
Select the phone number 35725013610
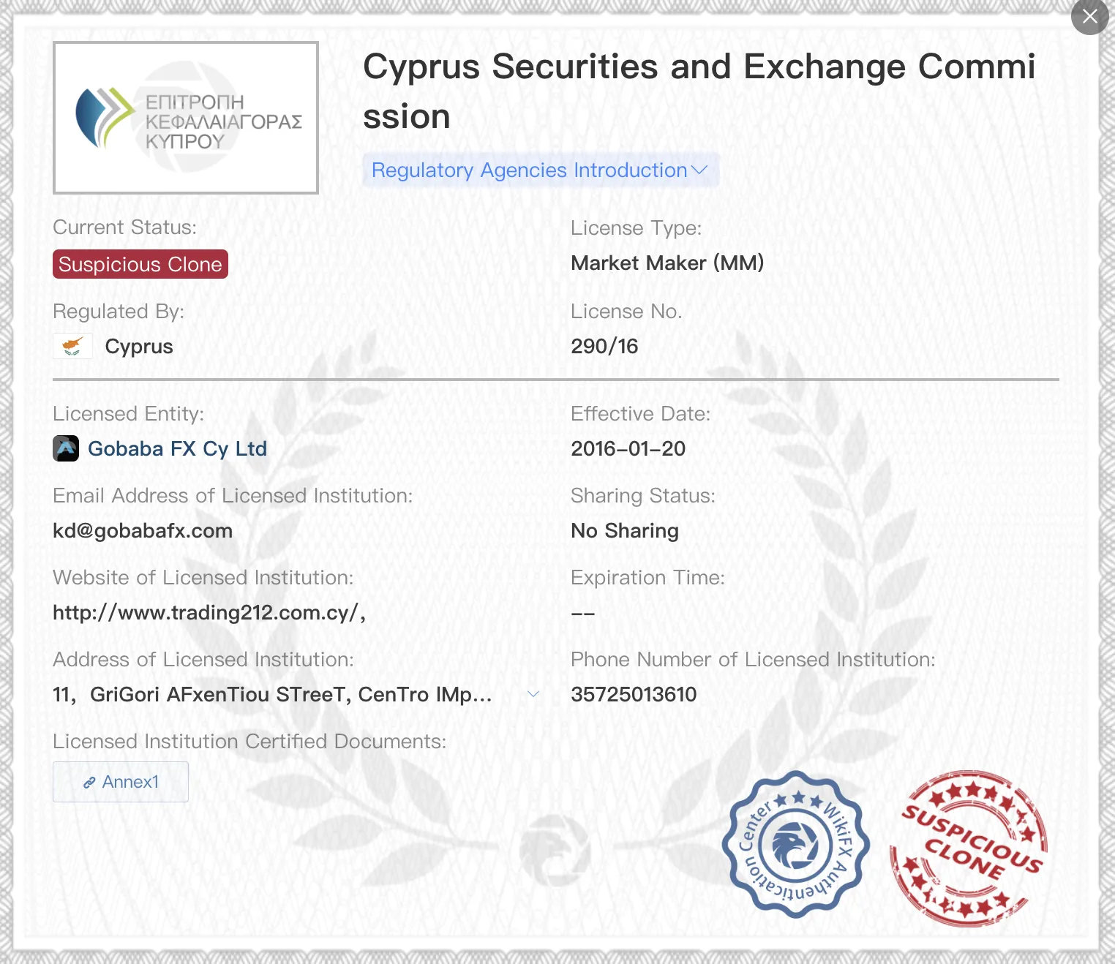pyautogui.click(x=634, y=694)
